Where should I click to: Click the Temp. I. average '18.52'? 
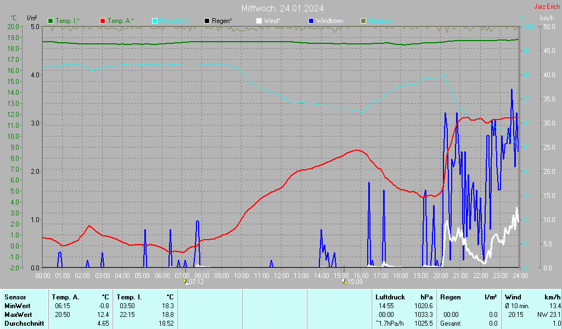pyautogui.click(x=166, y=324)
